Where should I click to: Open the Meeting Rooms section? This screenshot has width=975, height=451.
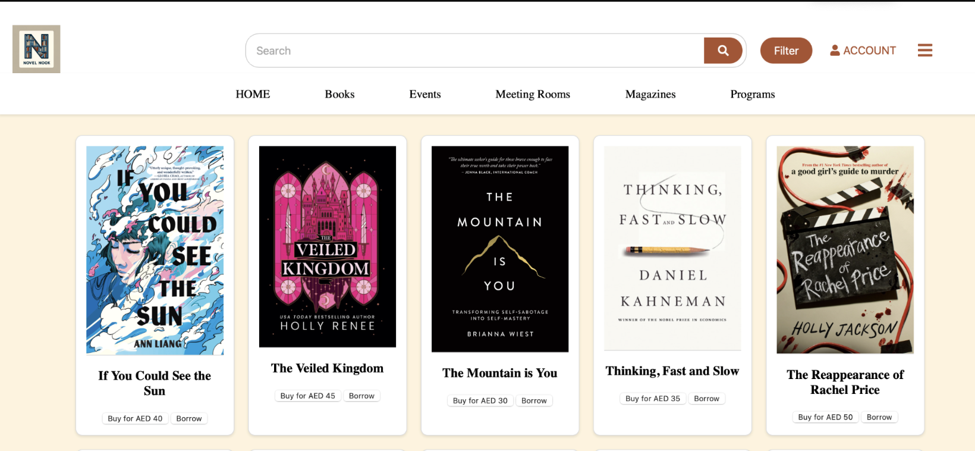533,94
